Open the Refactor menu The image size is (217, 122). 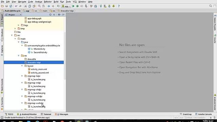point(48,2)
